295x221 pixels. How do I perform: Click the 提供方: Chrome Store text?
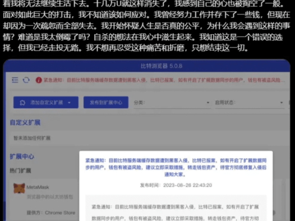coord(51,213)
